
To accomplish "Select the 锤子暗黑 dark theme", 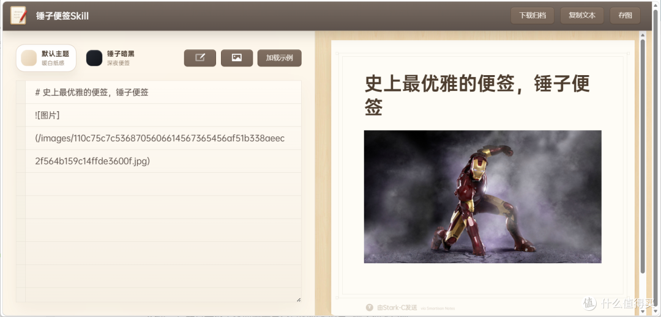I will tap(110, 58).
